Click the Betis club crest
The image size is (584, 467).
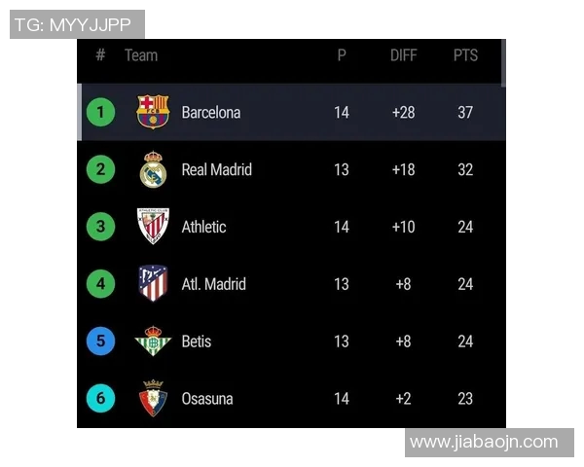153,341
